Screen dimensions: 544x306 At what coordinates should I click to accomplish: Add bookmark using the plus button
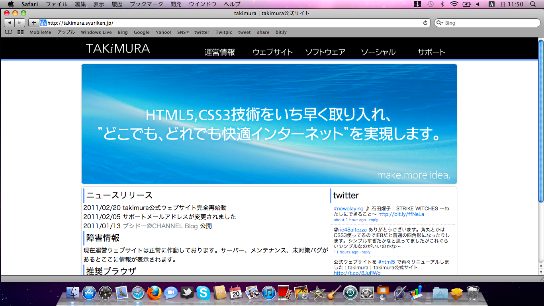click(33, 23)
